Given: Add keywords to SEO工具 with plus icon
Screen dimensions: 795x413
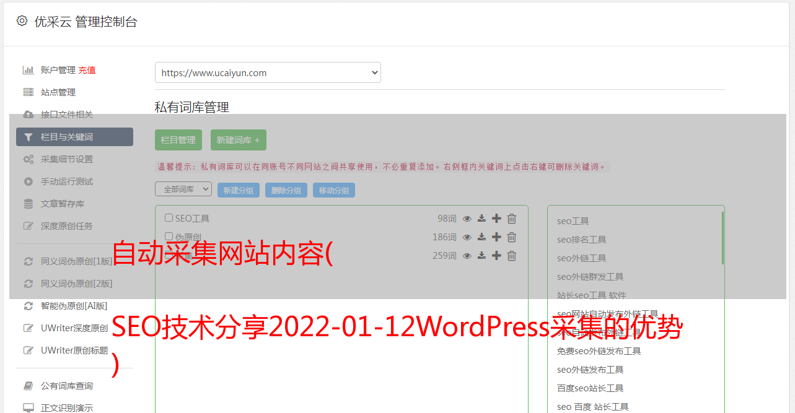Looking at the screenshot, I should click(496, 219).
